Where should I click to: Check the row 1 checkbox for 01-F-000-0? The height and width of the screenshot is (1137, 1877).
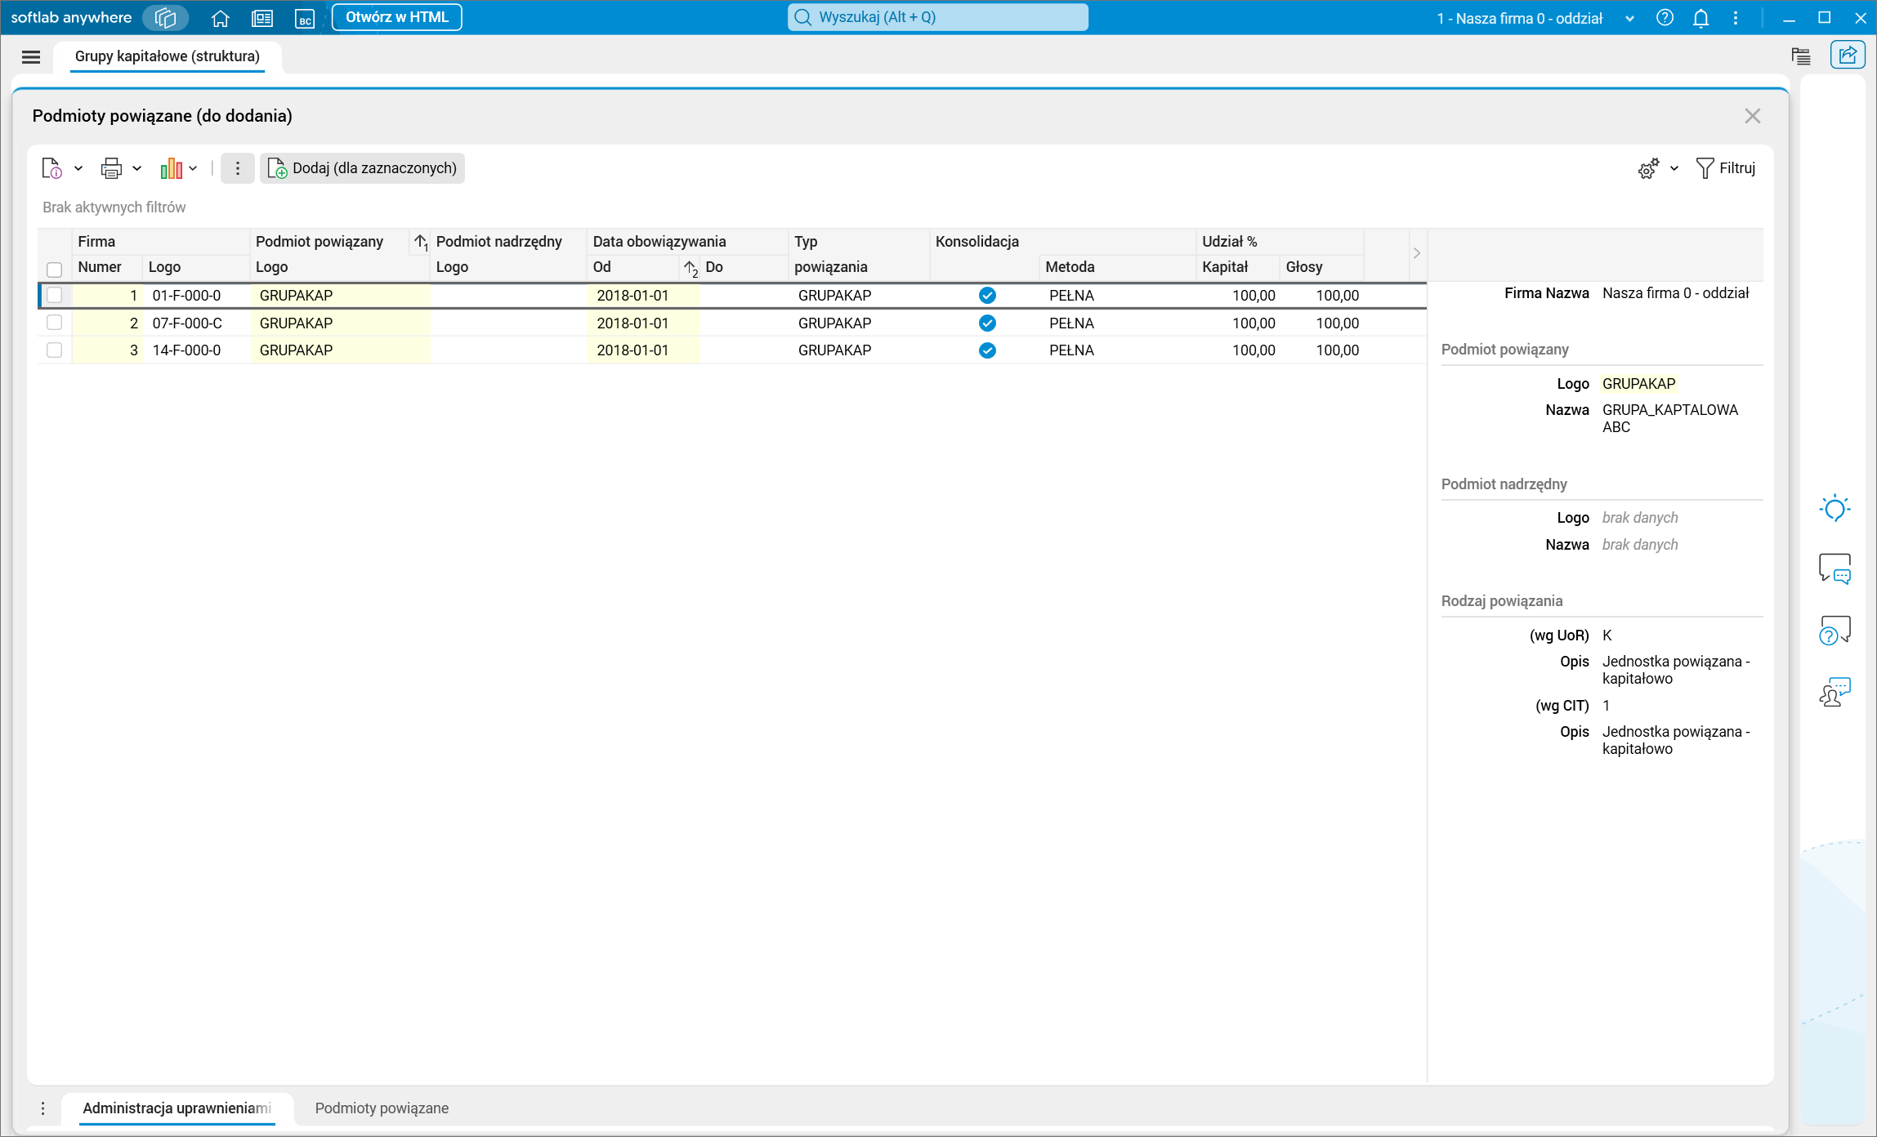click(x=55, y=295)
